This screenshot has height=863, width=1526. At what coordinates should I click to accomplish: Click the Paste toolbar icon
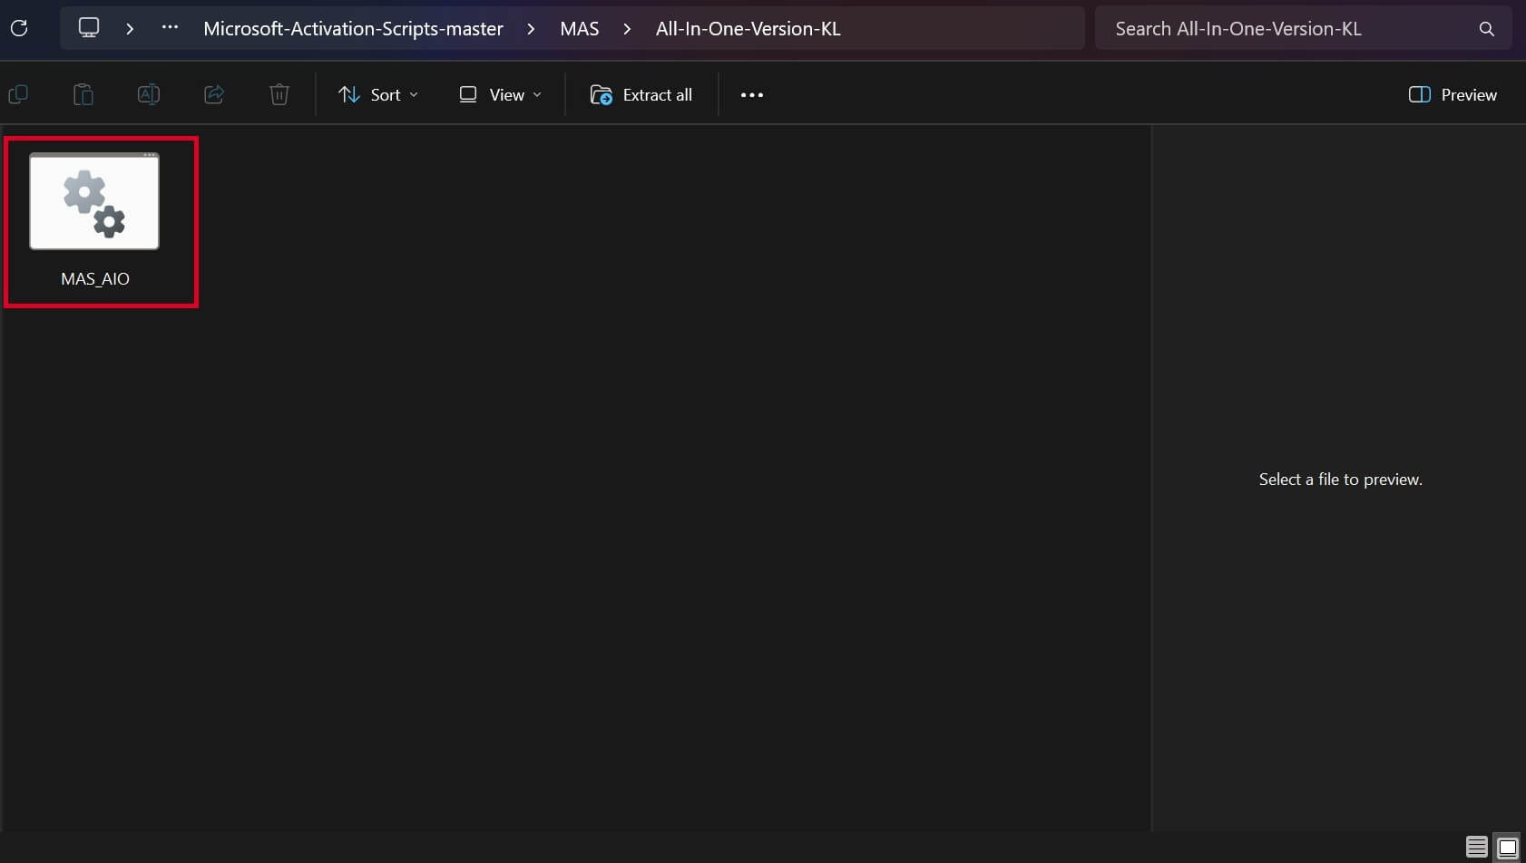pyautogui.click(x=83, y=94)
